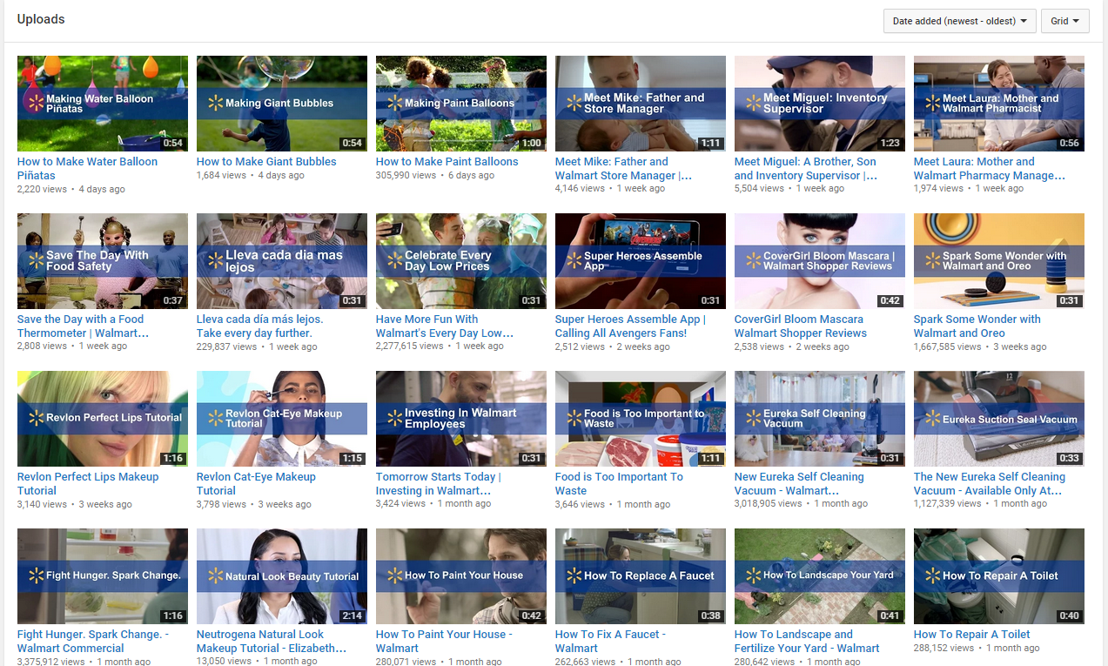1108x666 pixels.
Task: Click the '2,277,615 views' text
Action: (x=409, y=346)
